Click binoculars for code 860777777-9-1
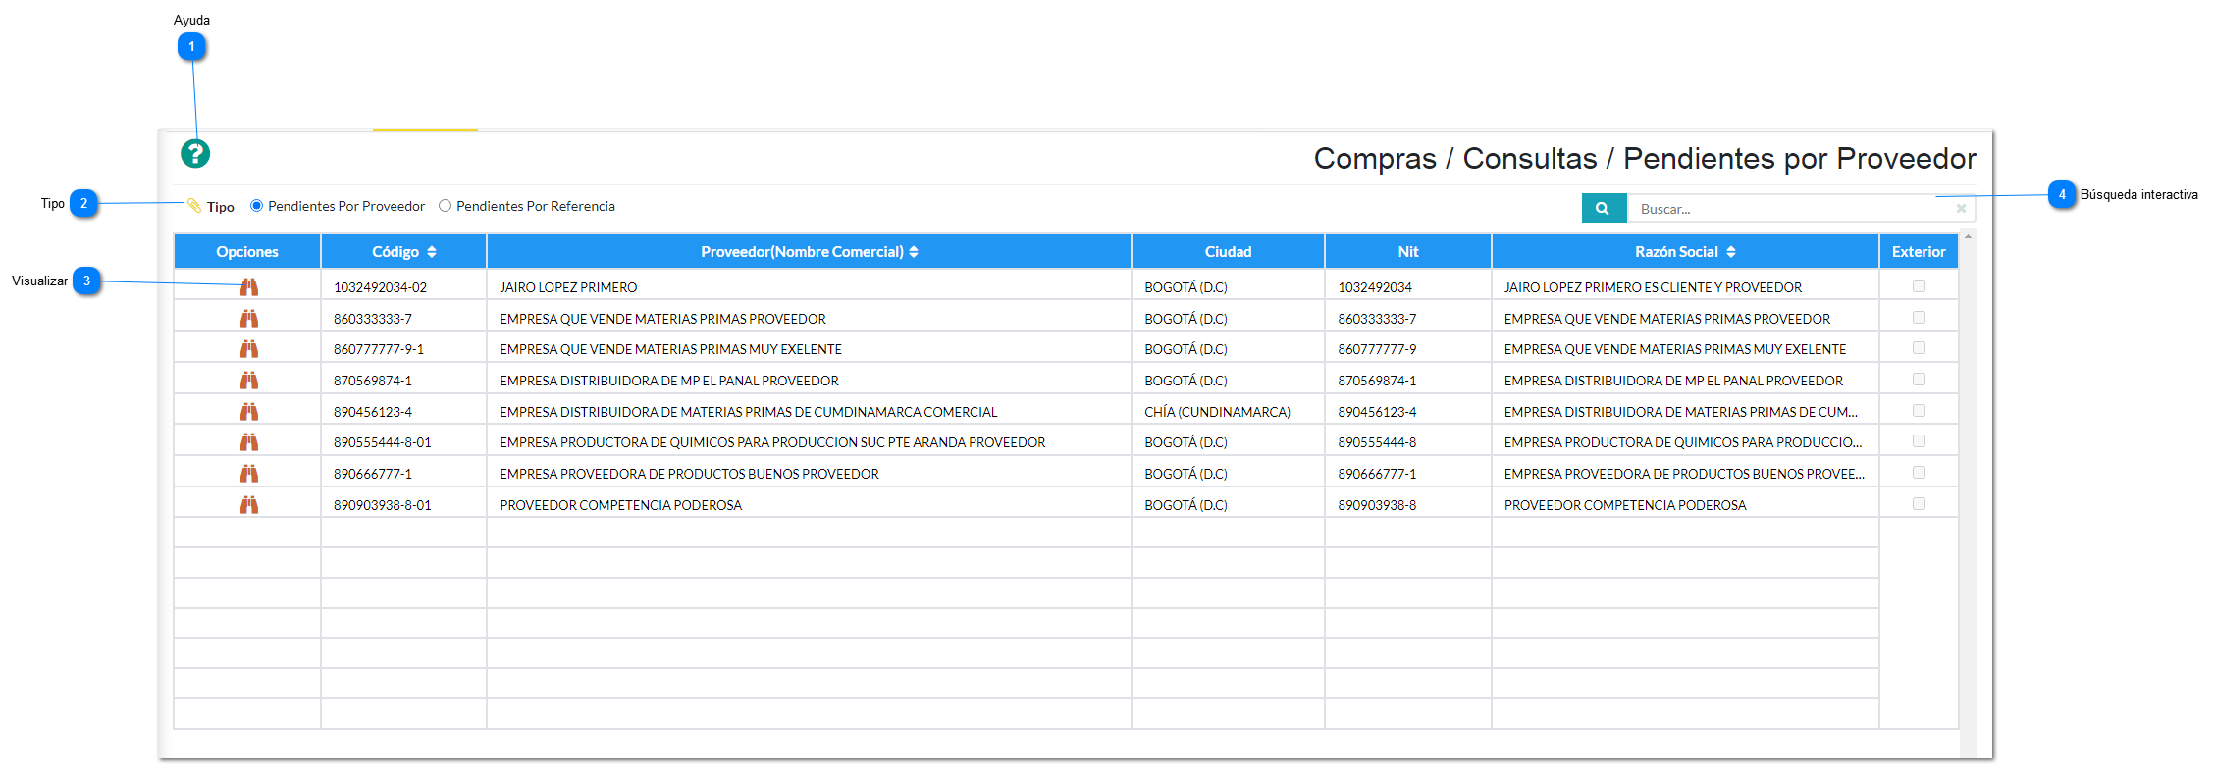 (249, 349)
